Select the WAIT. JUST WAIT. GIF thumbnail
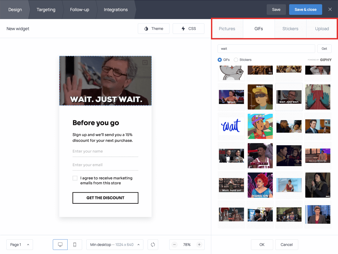Viewport: 338px width, 254px height. 289,97
